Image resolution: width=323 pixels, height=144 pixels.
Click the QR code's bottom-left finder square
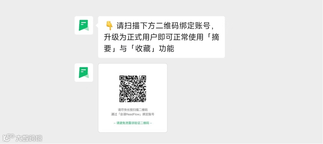coord(121,100)
